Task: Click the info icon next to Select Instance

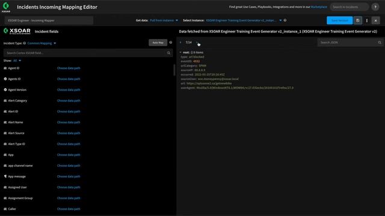Action: (x=285, y=20)
